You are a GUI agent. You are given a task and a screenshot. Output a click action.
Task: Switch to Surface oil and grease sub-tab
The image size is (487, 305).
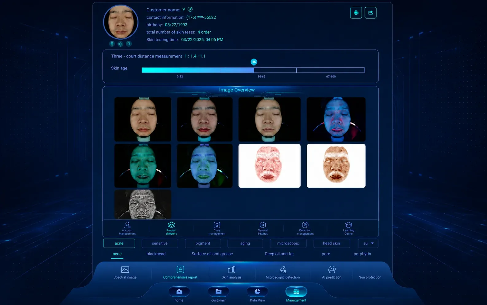[x=212, y=254]
